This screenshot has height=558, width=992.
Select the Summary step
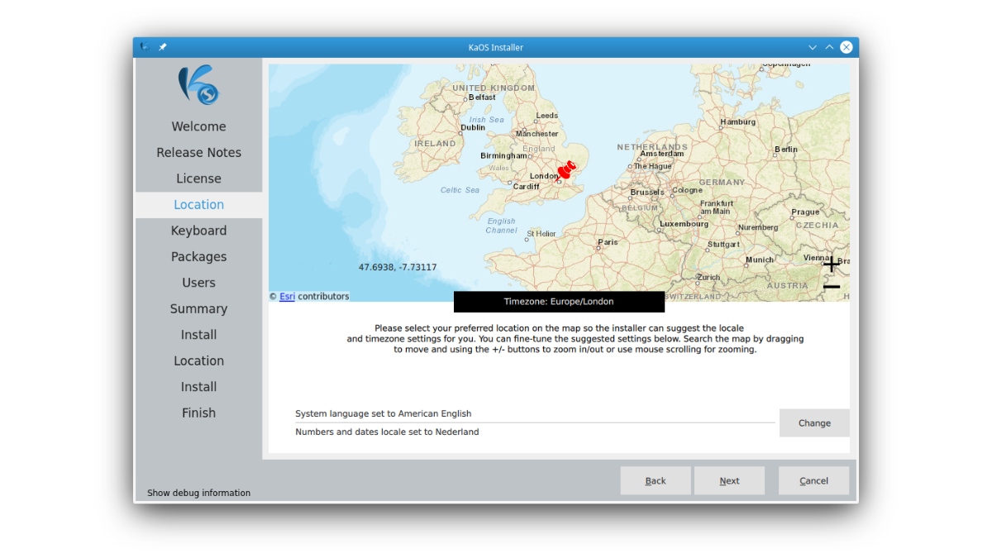[198, 308]
